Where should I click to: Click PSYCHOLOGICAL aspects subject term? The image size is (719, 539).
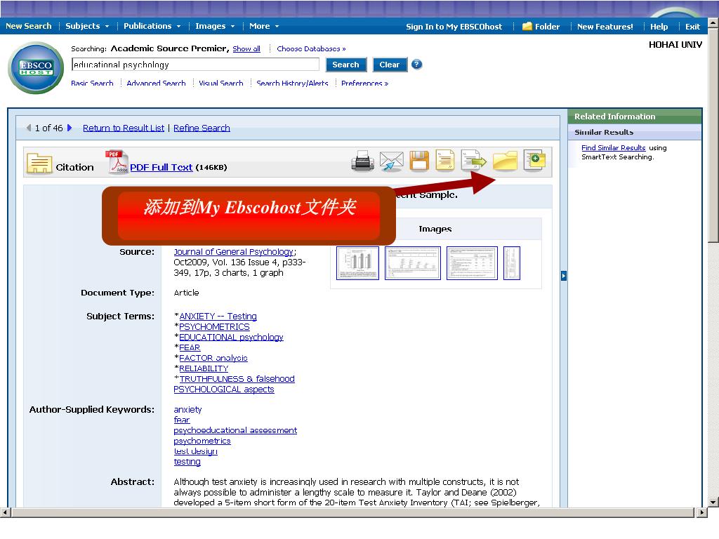pos(224,389)
